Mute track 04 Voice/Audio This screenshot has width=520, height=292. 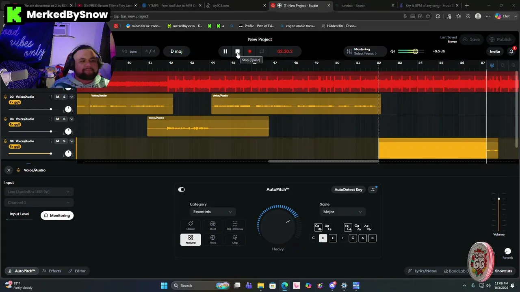58,141
